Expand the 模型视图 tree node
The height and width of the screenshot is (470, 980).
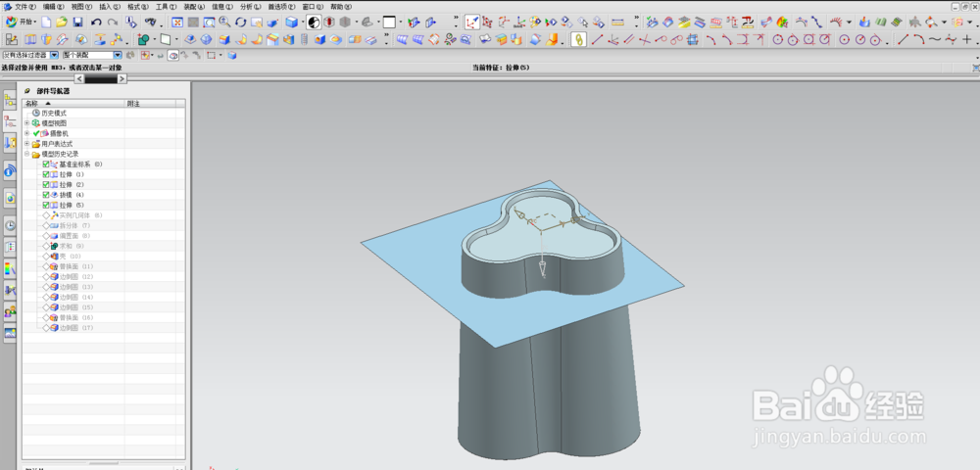pos(26,123)
